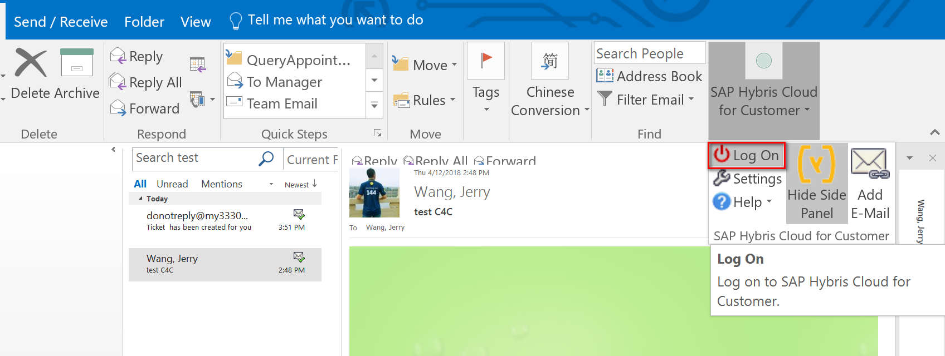Click the Delete X icon
The height and width of the screenshot is (356, 945).
pyautogui.click(x=30, y=62)
